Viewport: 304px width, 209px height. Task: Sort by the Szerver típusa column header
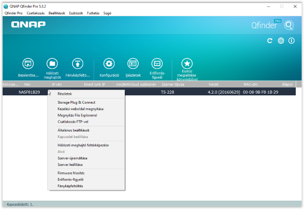(x=173, y=84)
